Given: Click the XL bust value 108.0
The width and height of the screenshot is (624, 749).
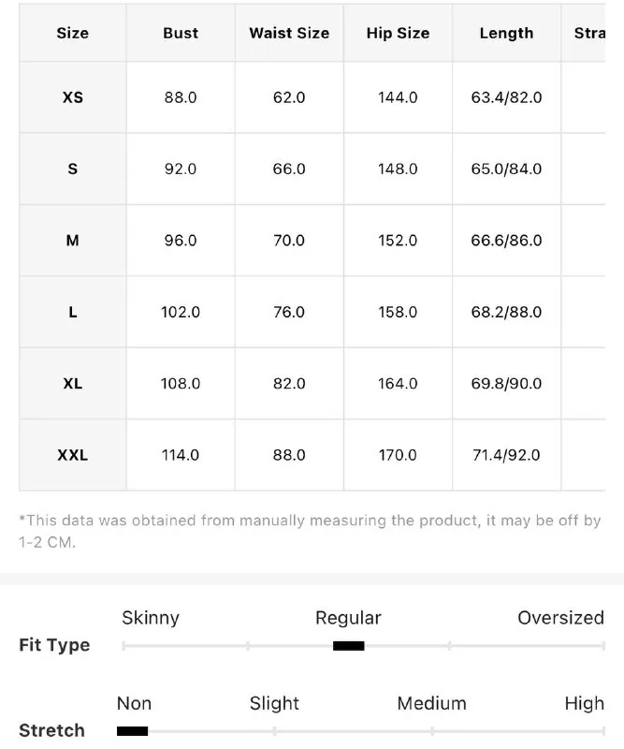Looking at the screenshot, I should (181, 384).
